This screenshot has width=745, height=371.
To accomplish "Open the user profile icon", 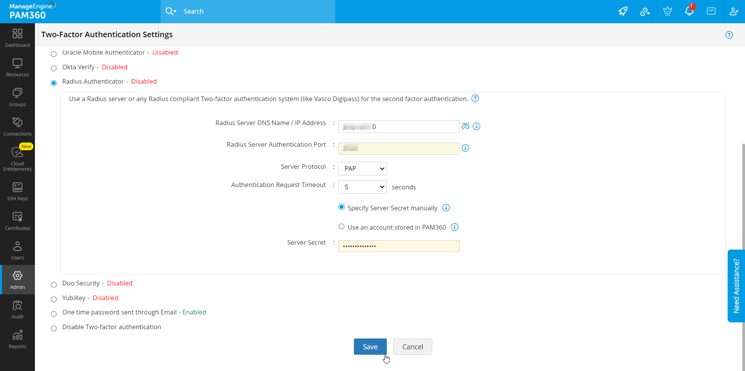I will click(733, 11).
